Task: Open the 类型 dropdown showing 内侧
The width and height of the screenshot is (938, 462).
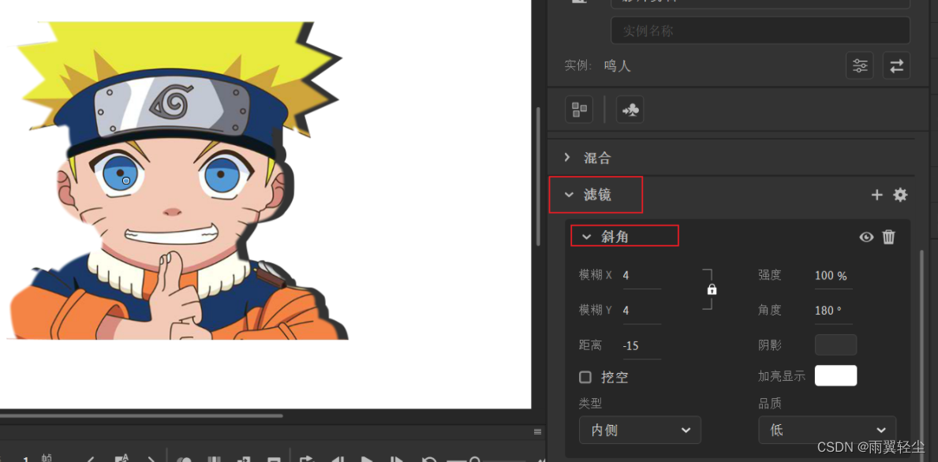Action: [640, 430]
